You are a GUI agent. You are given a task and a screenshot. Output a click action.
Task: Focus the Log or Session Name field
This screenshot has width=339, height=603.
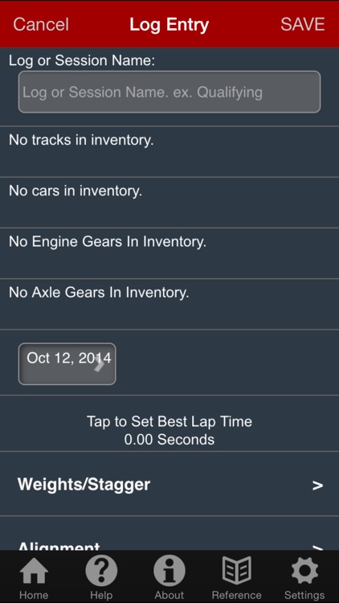click(x=169, y=92)
